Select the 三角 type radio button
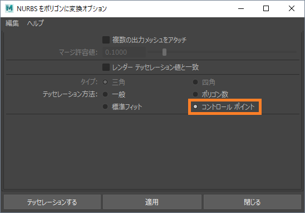This screenshot has width=305, height=213. pyautogui.click(x=105, y=82)
